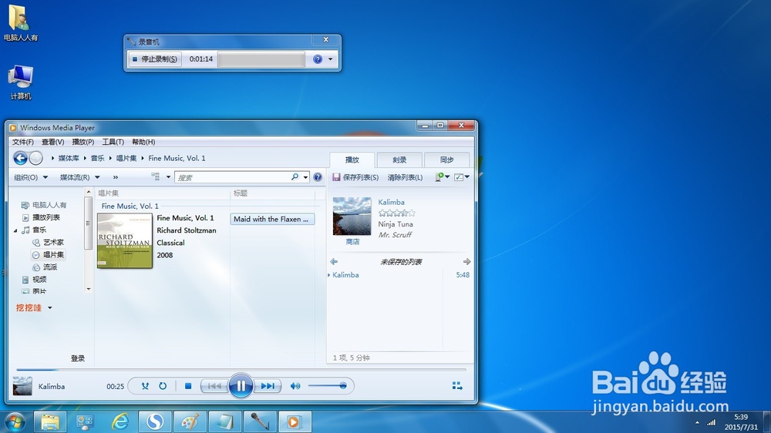The height and width of the screenshot is (433, 771).
Task: Open the 查看(V) menu
Action: [x=52, y=142]
